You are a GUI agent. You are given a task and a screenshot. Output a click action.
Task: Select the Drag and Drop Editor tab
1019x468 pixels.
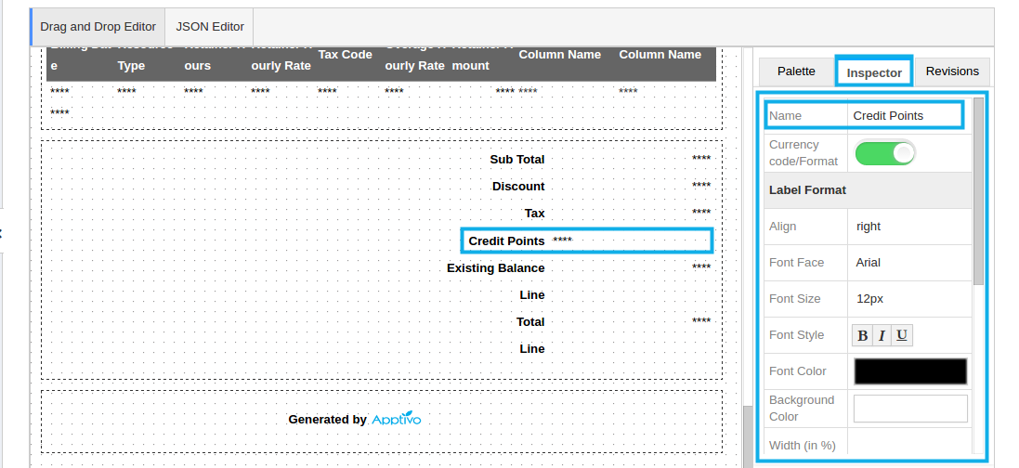98,27
